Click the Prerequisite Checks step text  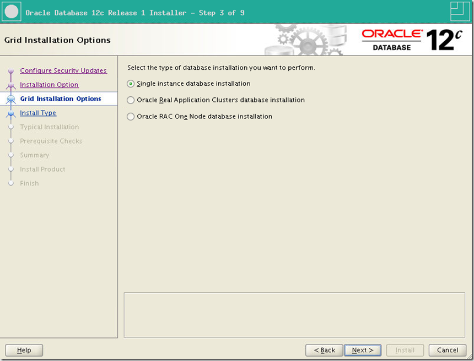[x=51, y=141]
